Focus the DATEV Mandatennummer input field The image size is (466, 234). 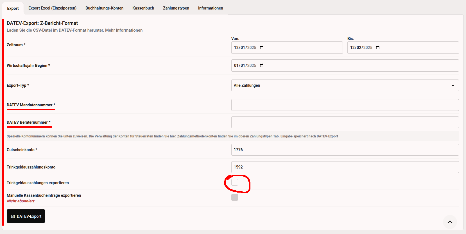click(x=345, y=105)
